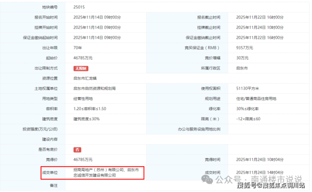Click the 保证金缴纳起始时间 label
The width and height of the screenshot is (312, 192).
40,38
